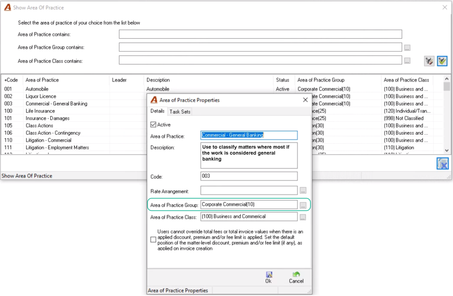The image size is (453, 296).
Task: Click the Rate Arrangement input field
Action: click(x=249, y=190)
